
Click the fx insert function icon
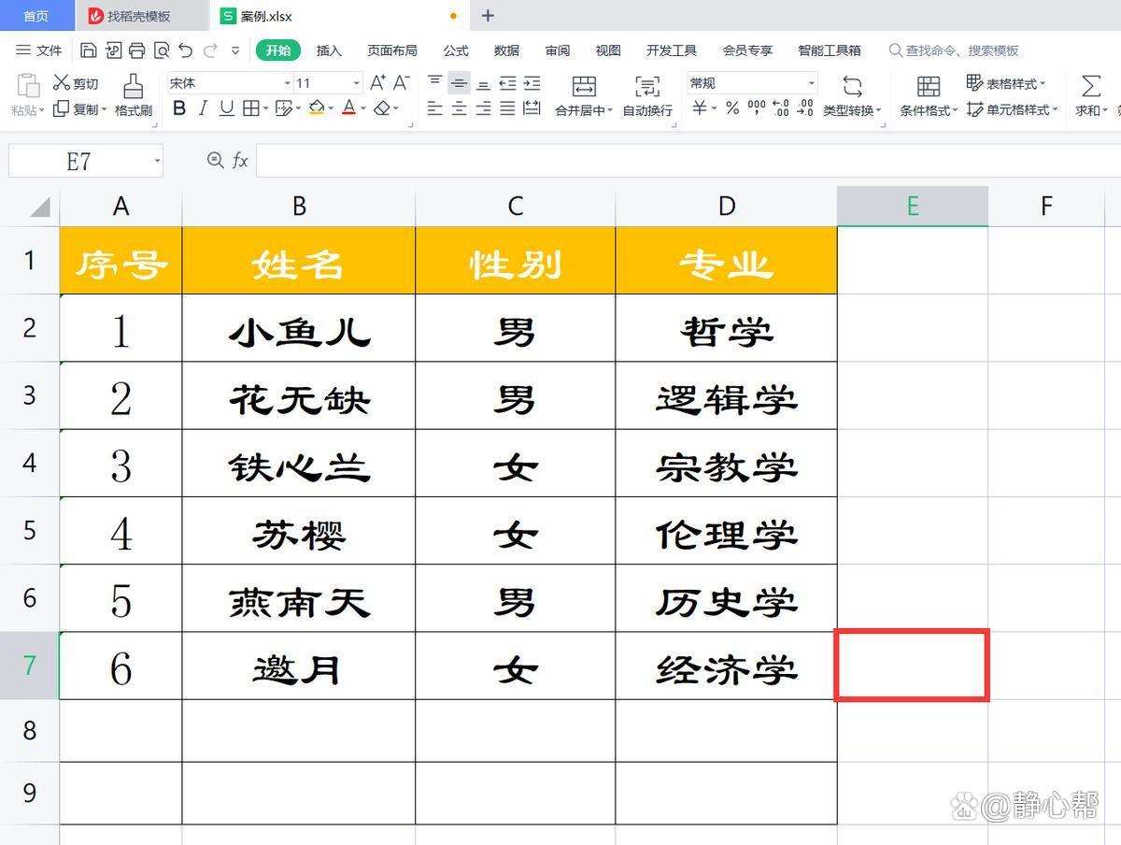[240, 161]
